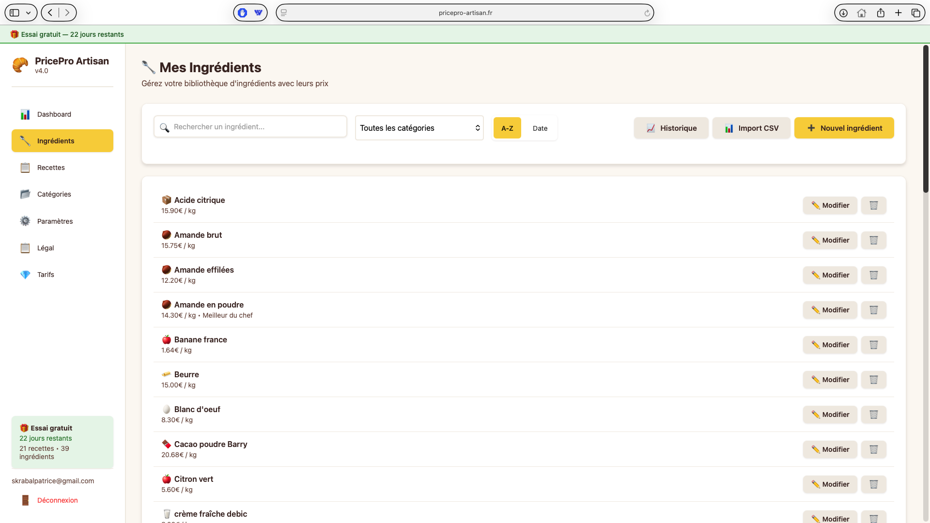
Task: Open browser downloads icon
Action: tap(843, 13)
